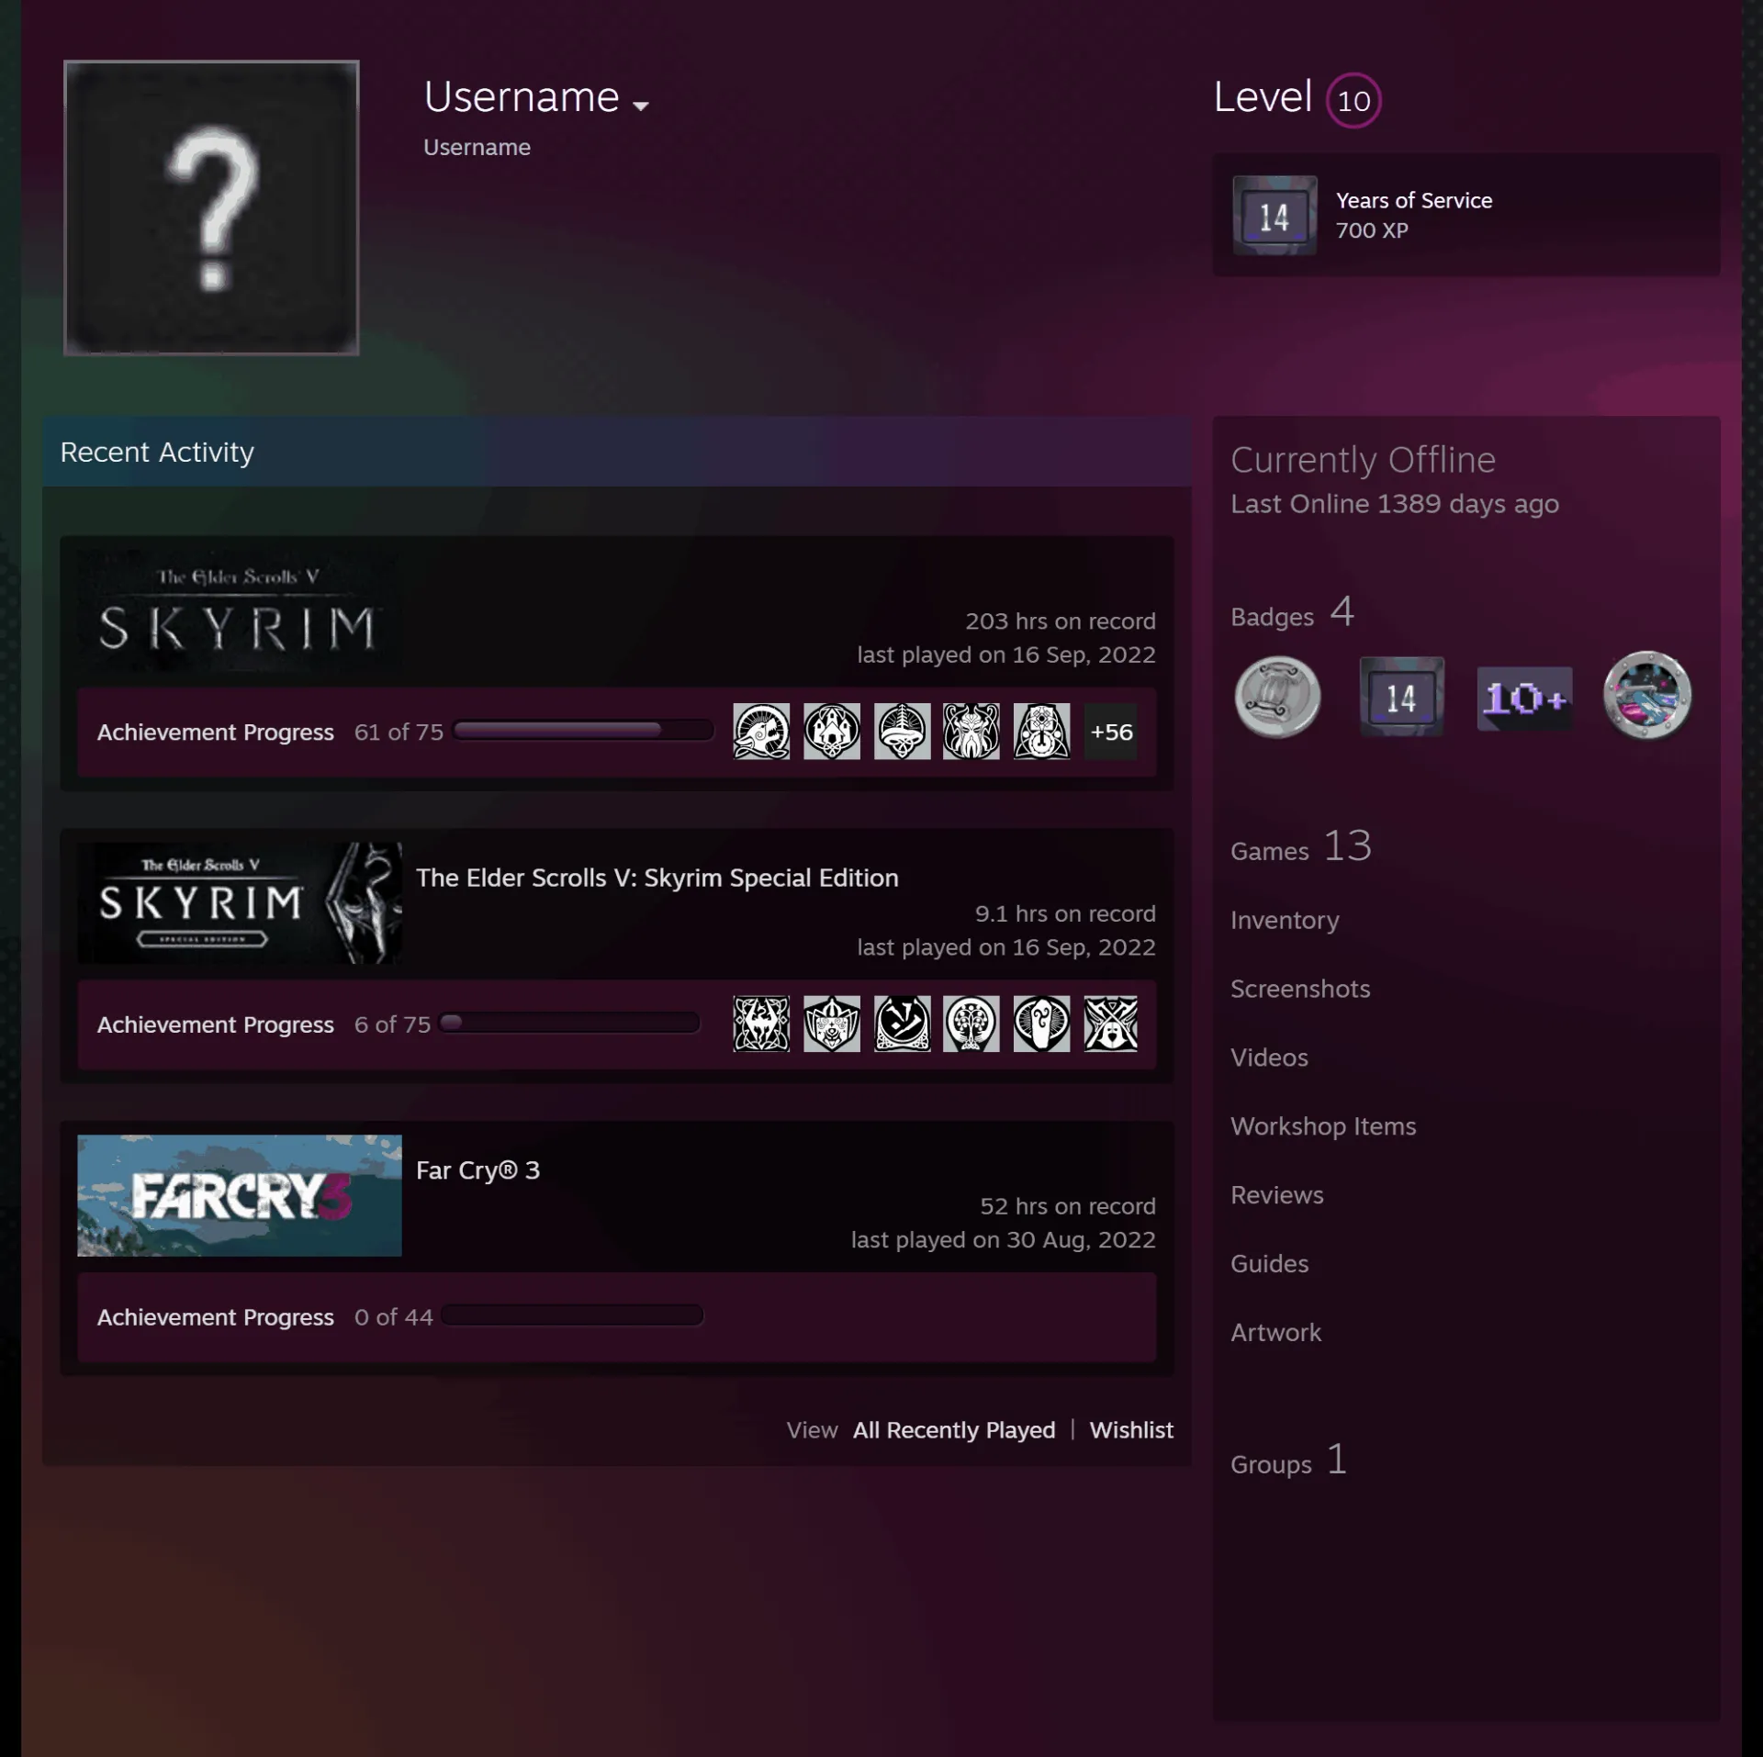Click the 0 of 44 achievement progress bar
The height and width of the screenshot is (1757, 1763).
pyautogui.click(x=572, y=1315)
